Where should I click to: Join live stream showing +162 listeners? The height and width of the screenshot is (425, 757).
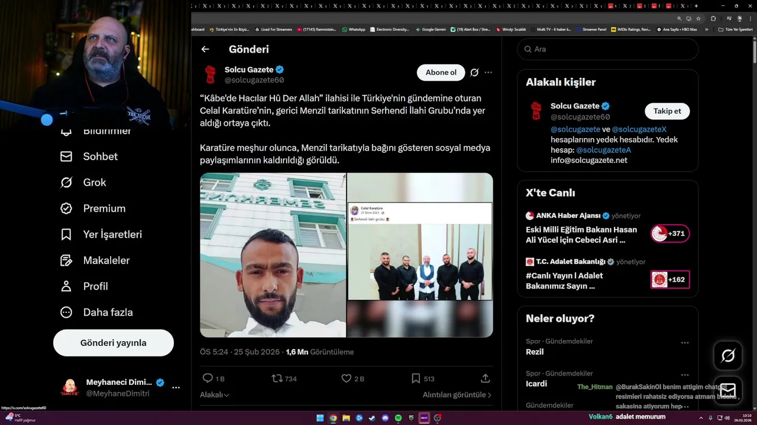click(670, 280)
